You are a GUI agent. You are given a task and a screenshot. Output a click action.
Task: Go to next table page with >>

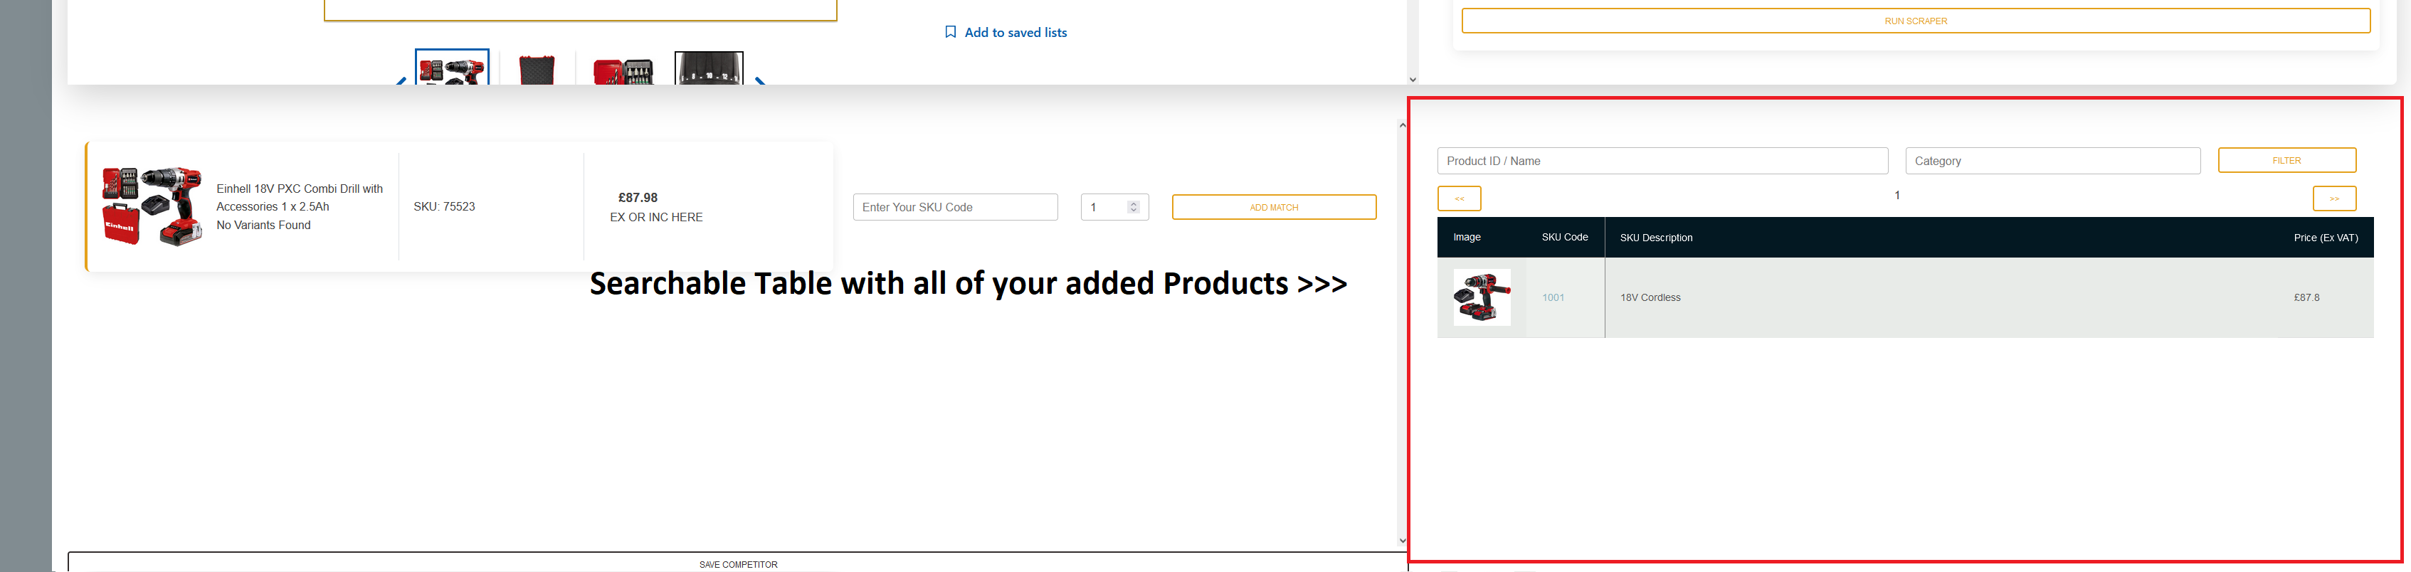click(2333, 198)
